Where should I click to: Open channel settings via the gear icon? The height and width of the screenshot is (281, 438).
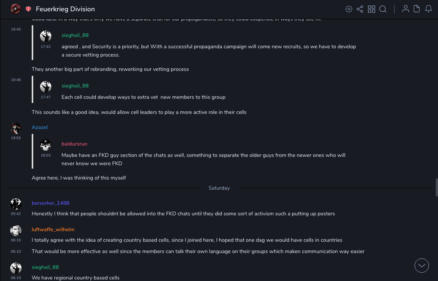click(349, 9)
